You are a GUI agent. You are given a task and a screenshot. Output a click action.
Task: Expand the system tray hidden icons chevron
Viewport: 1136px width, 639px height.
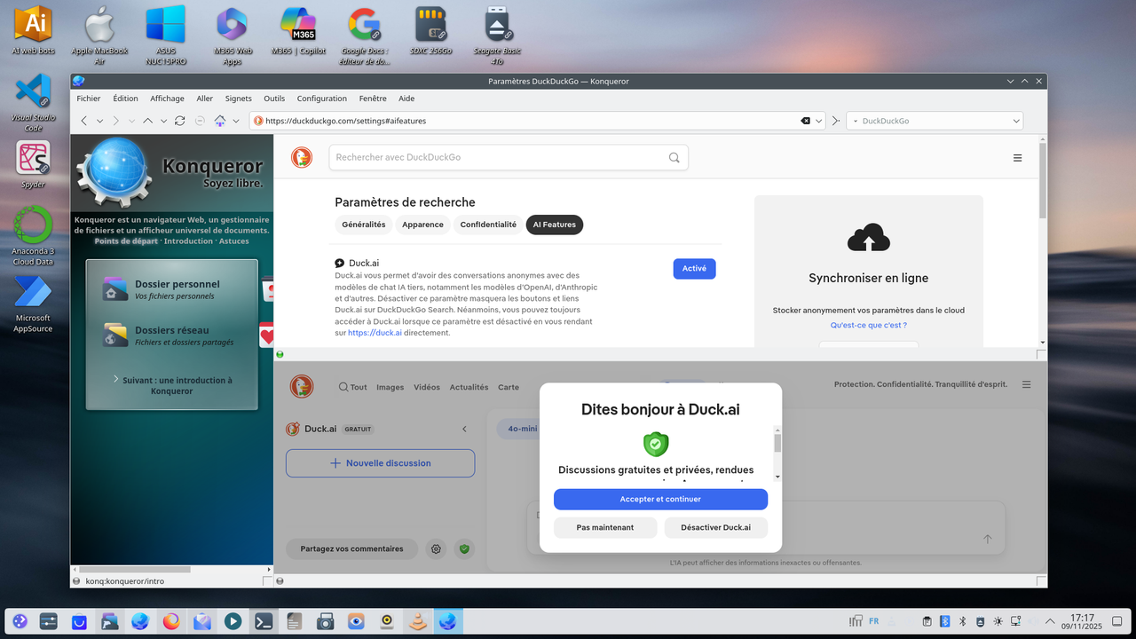[1050, 621]
